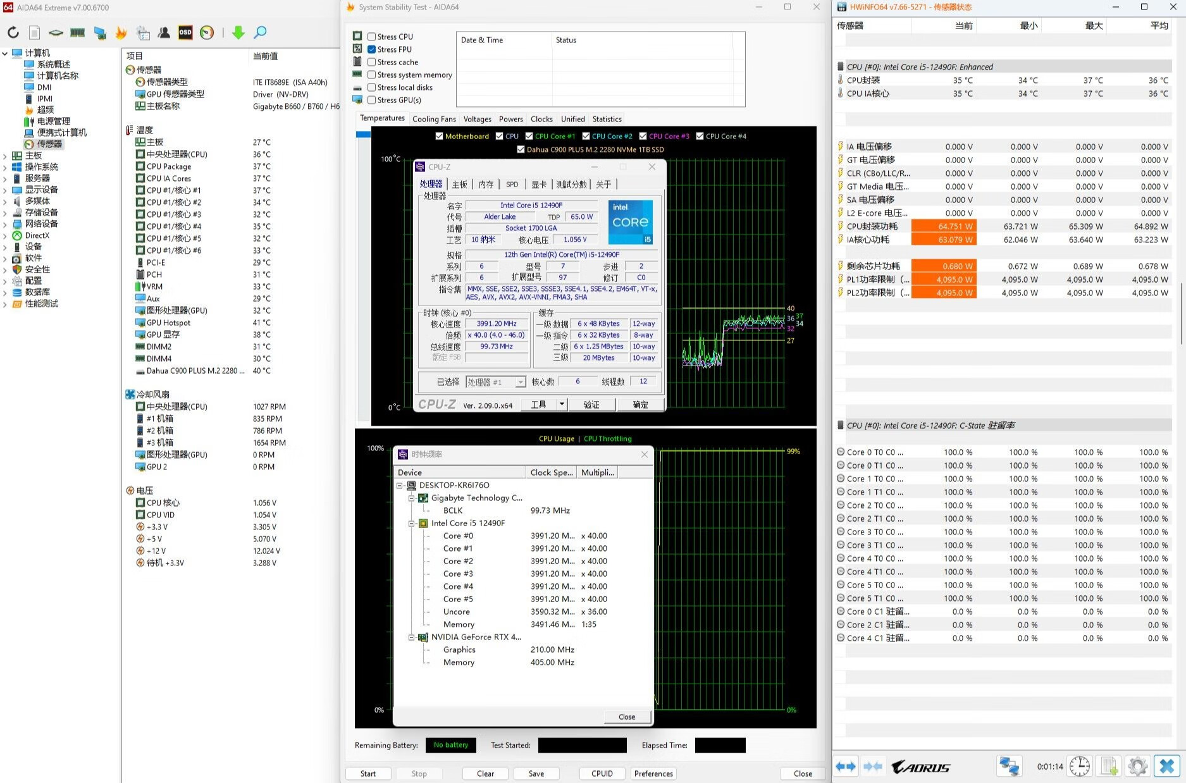Expand the 主板 tree node
The width and height of the screenshot is (1186, 783).
pyautogui.click(x=5, y=156)
